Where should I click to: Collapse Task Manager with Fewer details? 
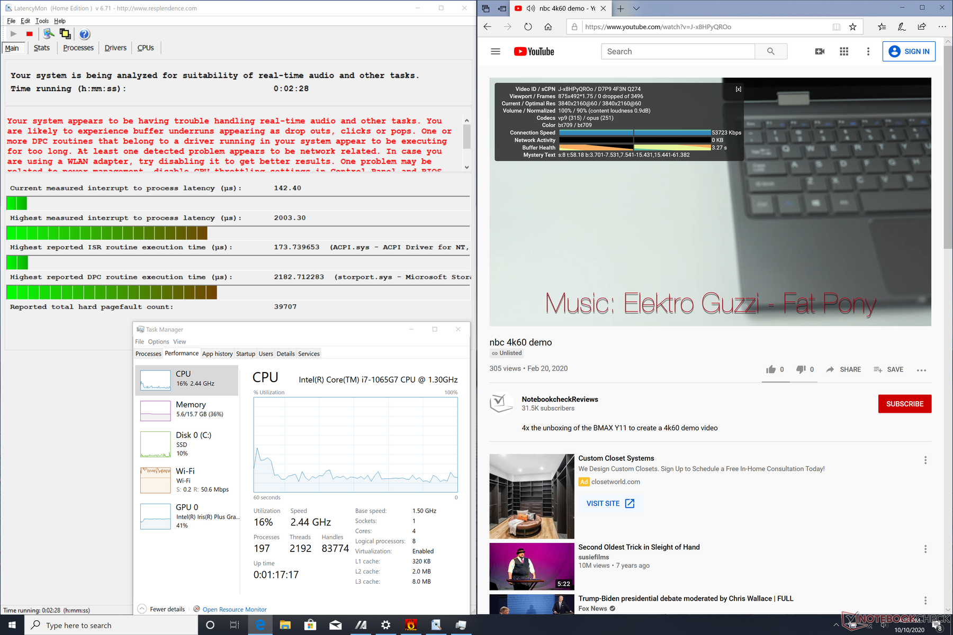pos(161,609)
